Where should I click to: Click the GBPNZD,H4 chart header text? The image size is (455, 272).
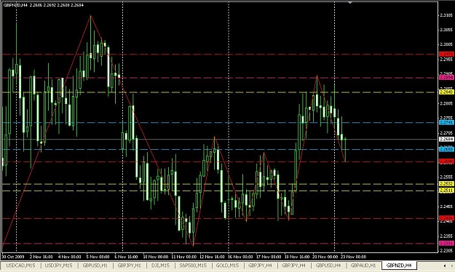[44, 5]
